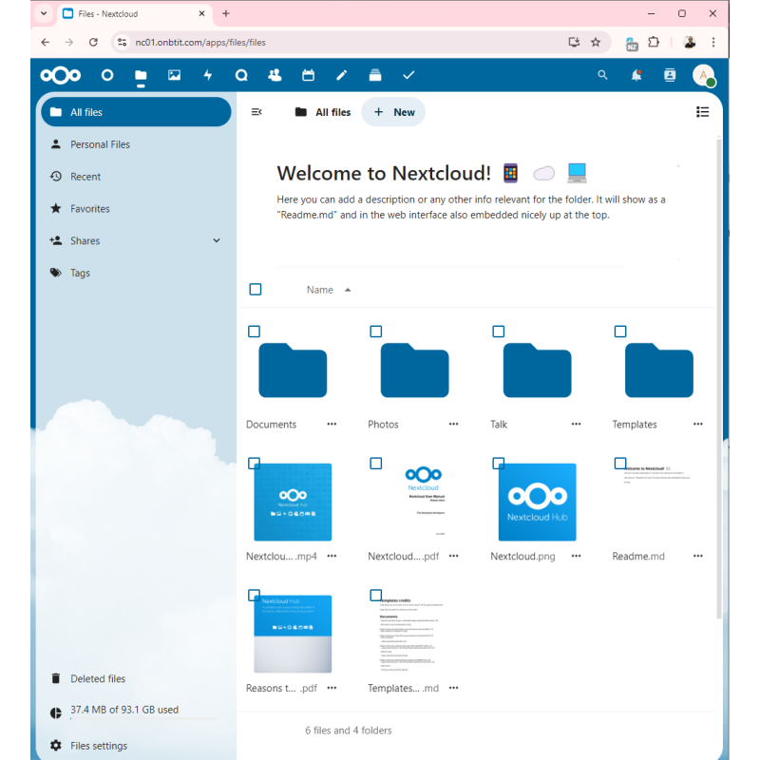The height and width of the screenshot is (760, 760).
Task: Sort by Name column header
Action: (x=329, y=290)
